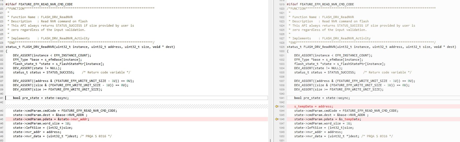Click line number 1850 in right gutter
This screenshot has height=142, width=460.
click(282, 136)
